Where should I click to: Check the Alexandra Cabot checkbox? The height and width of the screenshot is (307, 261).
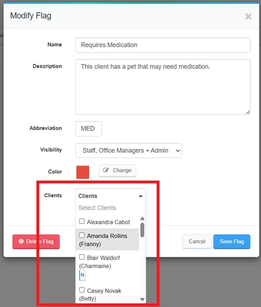(82, 221)
